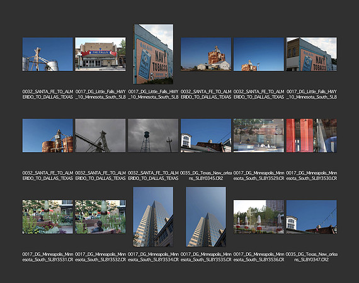Select dormer and string lights photo 5L8Y0347
The height and width of the screenshot is (283, 359).
pyautogui.click(x=311, y=217)
